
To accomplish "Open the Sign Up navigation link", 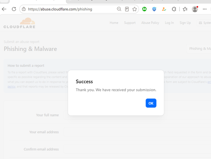I will [x=185, y=23].
